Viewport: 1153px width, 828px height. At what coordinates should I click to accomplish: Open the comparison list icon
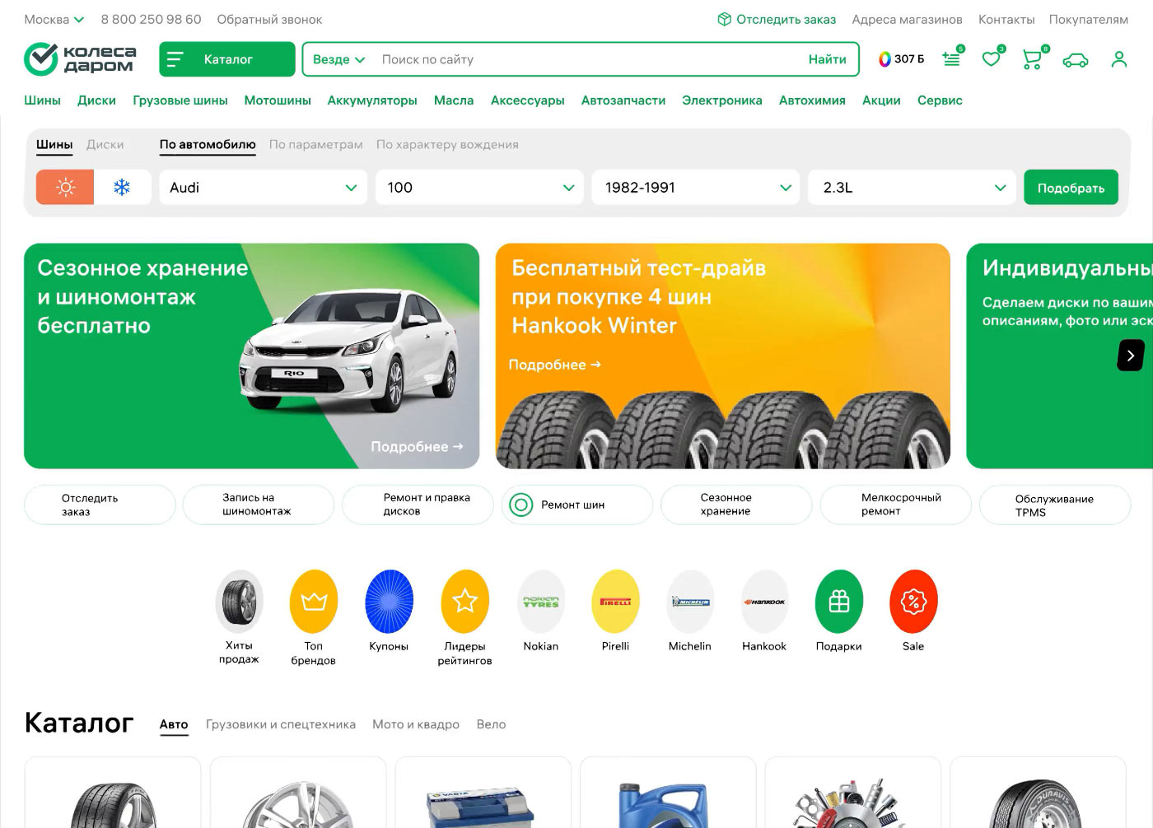coord(951,59)
